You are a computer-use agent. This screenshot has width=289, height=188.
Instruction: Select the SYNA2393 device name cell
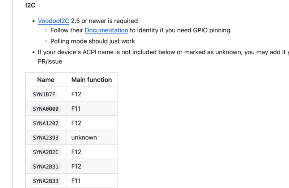[46, 137]
